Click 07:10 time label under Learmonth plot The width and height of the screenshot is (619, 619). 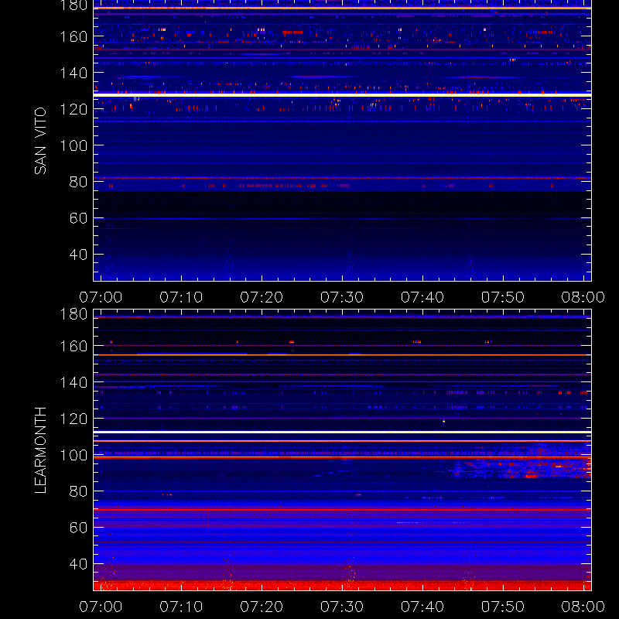coord(181,607)
